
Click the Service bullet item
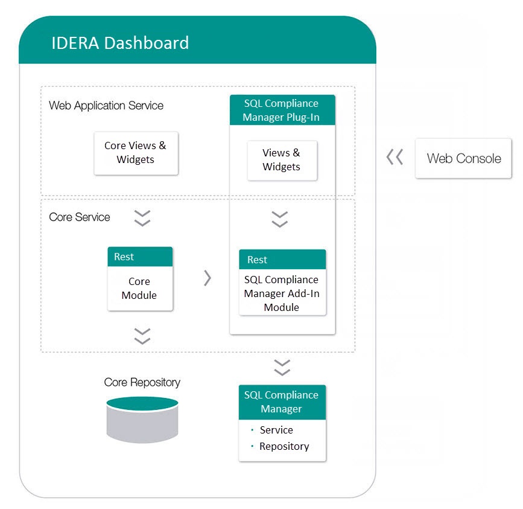pyautogui.click(x=276, y=430)
